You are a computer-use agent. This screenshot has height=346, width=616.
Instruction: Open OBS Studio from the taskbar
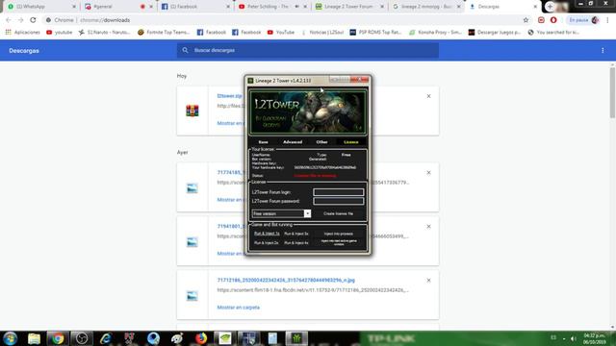[x=82, y=338]
